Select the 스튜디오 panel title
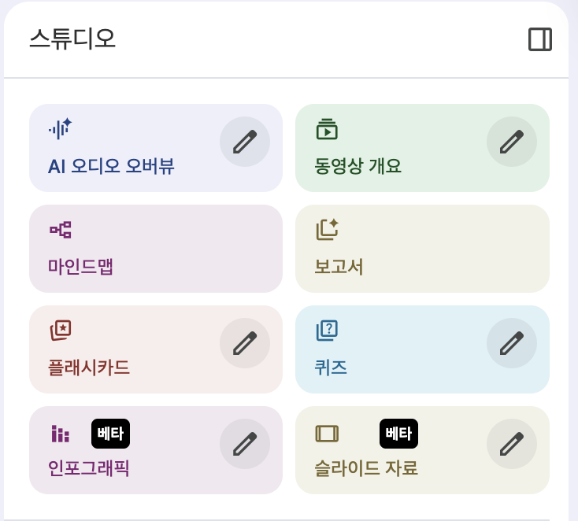 tap(72, 39)
